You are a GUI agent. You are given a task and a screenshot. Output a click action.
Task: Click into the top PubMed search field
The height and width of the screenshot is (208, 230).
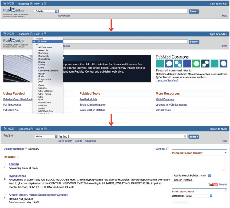point(123,11)
